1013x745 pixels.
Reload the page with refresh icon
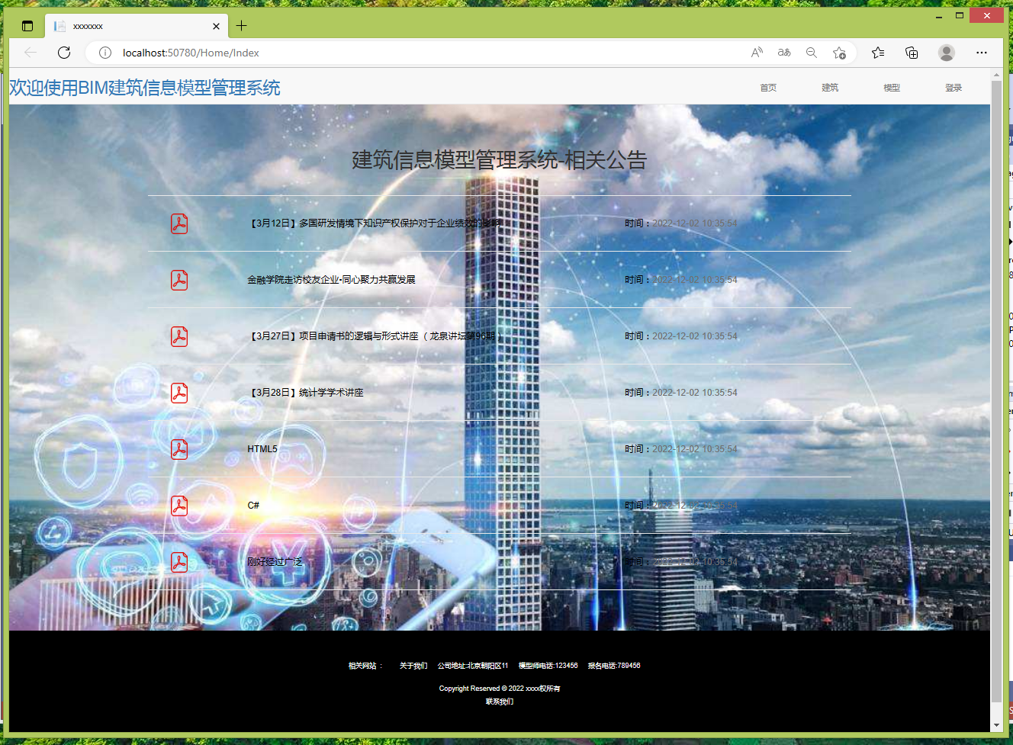click(x=64, y=53)
